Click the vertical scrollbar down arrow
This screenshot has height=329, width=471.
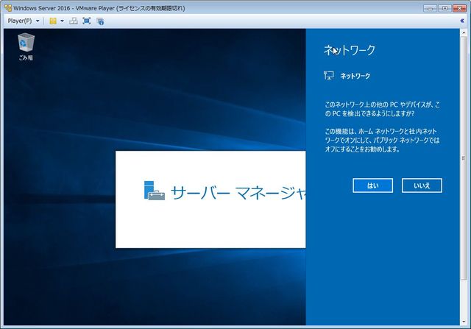coord(464,322)
